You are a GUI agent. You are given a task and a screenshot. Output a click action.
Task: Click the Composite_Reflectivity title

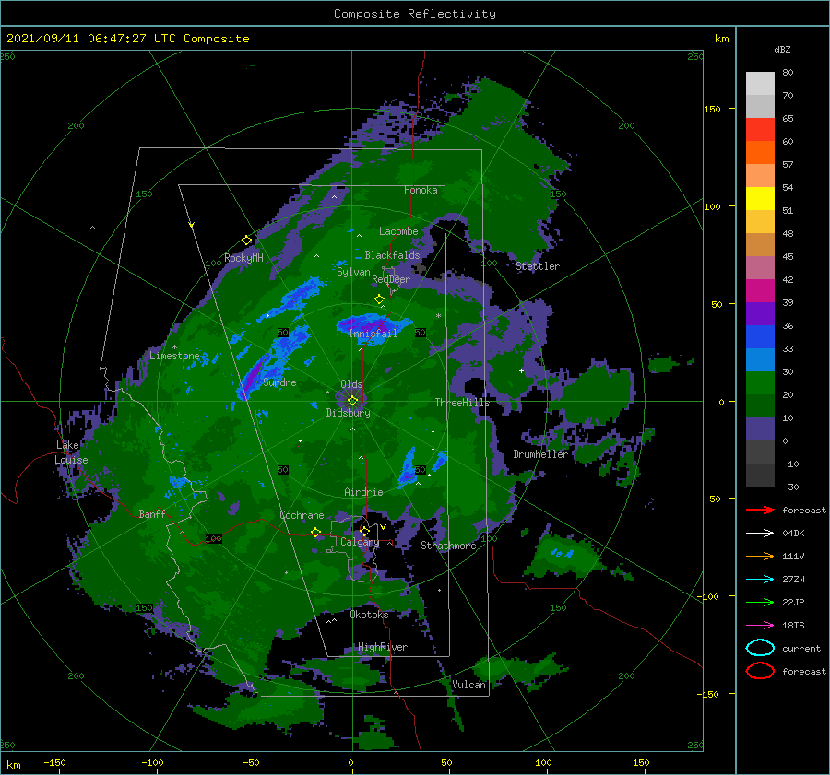pos(414,14)
